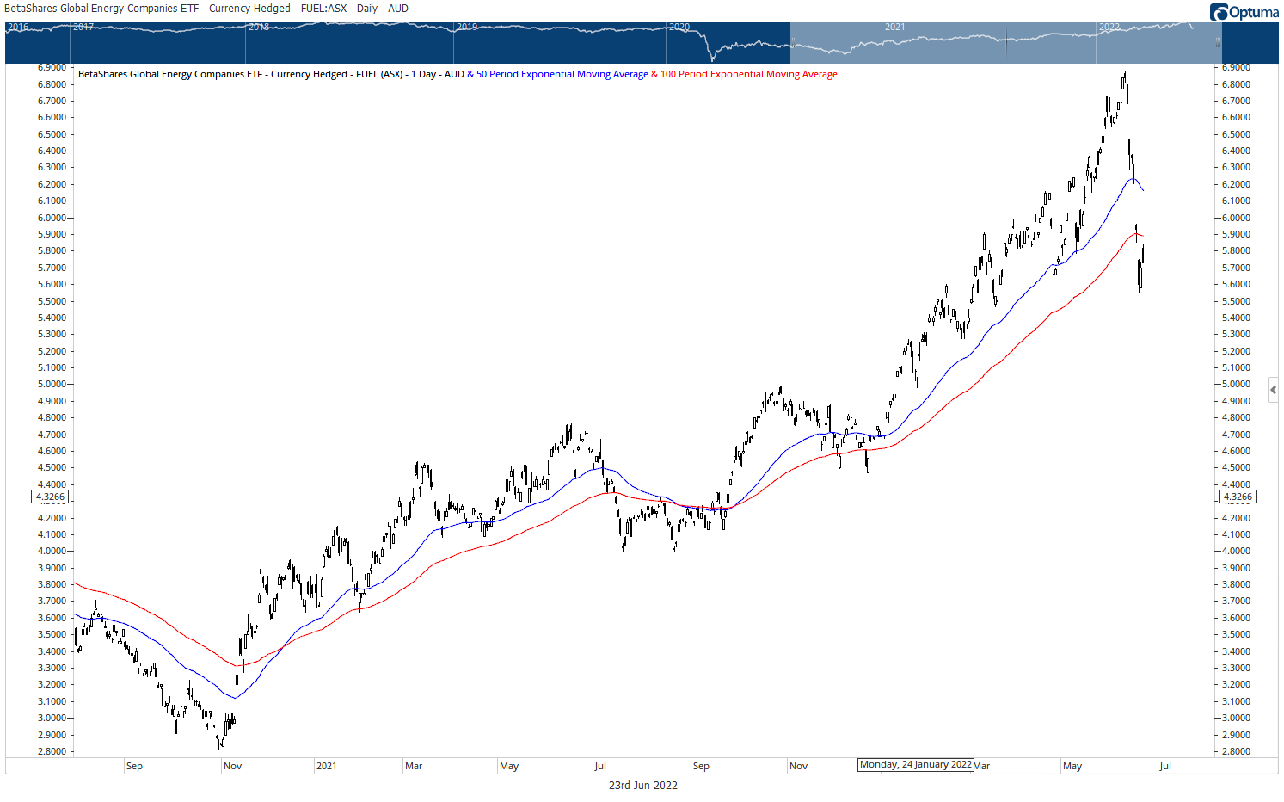Click 2016 in the overview timeline
1284x802 pixels.
tap(18, 27)
